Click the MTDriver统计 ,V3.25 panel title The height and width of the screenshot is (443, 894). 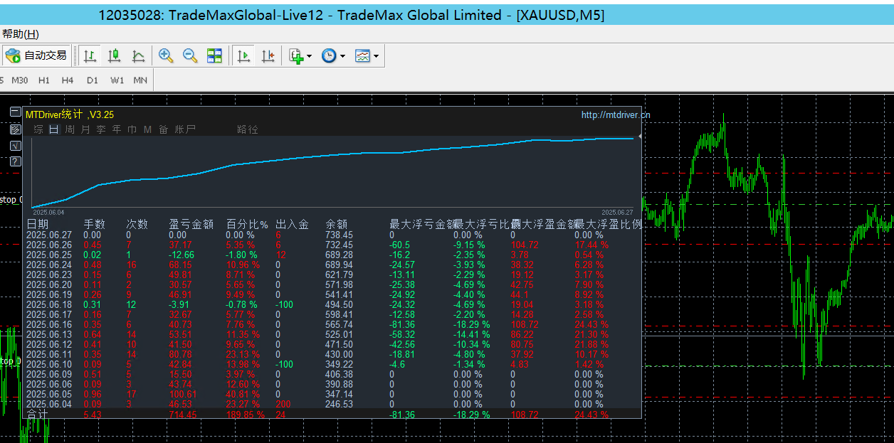[70, 114]
